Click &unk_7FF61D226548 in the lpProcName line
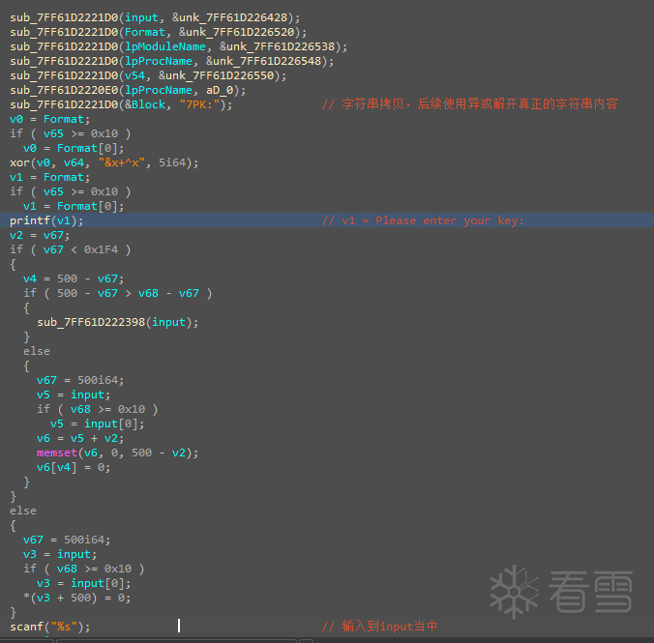Screen dimensions: 654x643 pyautogui.click(x=264, y=61)
